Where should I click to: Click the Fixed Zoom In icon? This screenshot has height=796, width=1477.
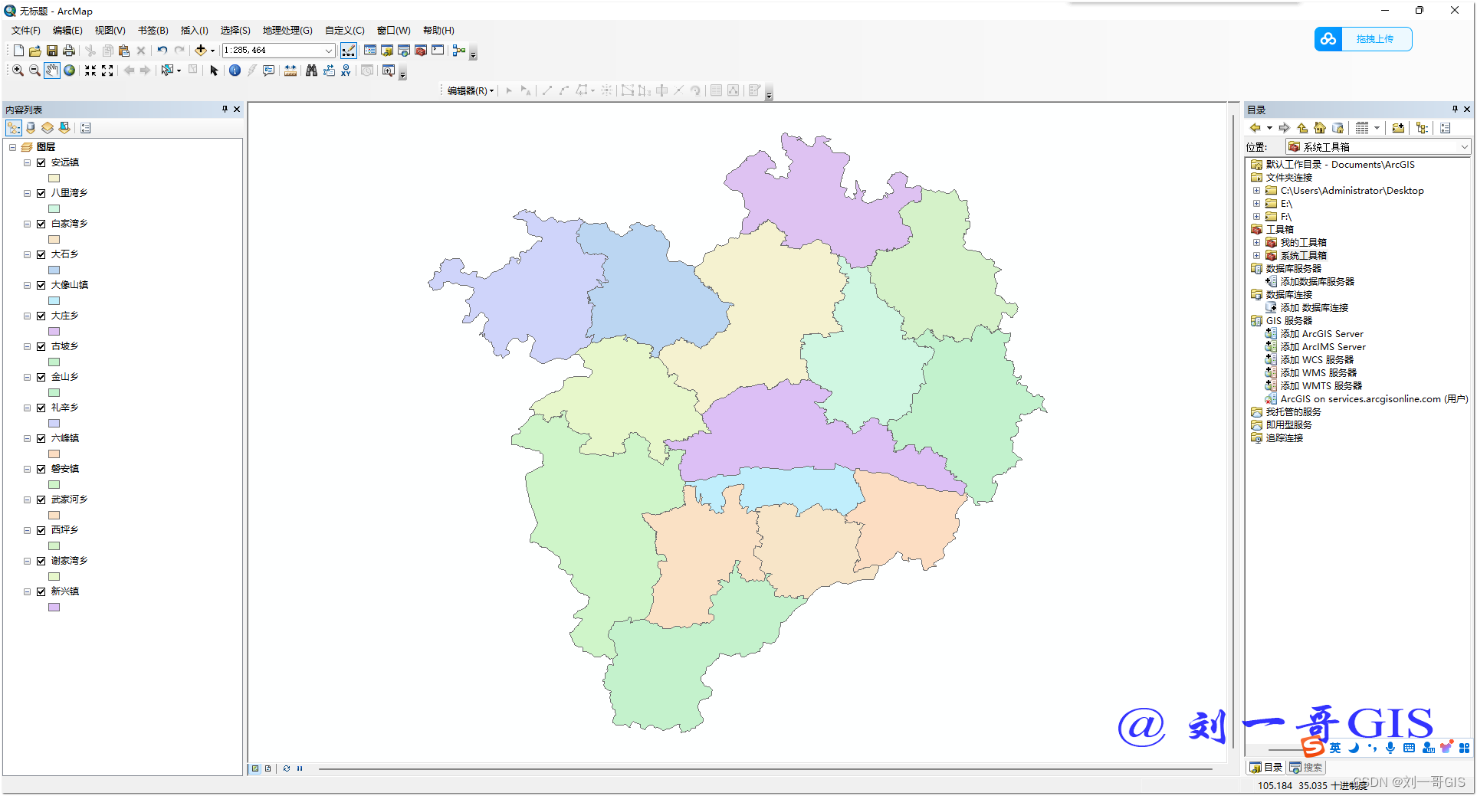[90, 70]
